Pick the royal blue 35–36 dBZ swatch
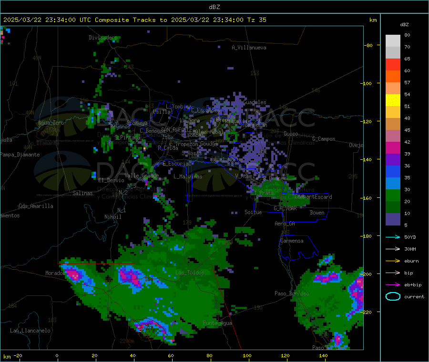The height and width of the screenshot is (362, 429). [393, 172]
